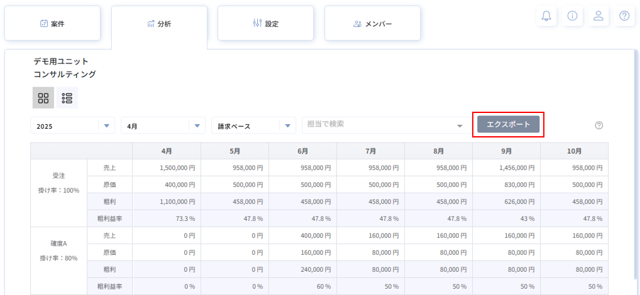The image size is (640, 295).
Task: Click the 9月 column header
Action: [506, 151]
